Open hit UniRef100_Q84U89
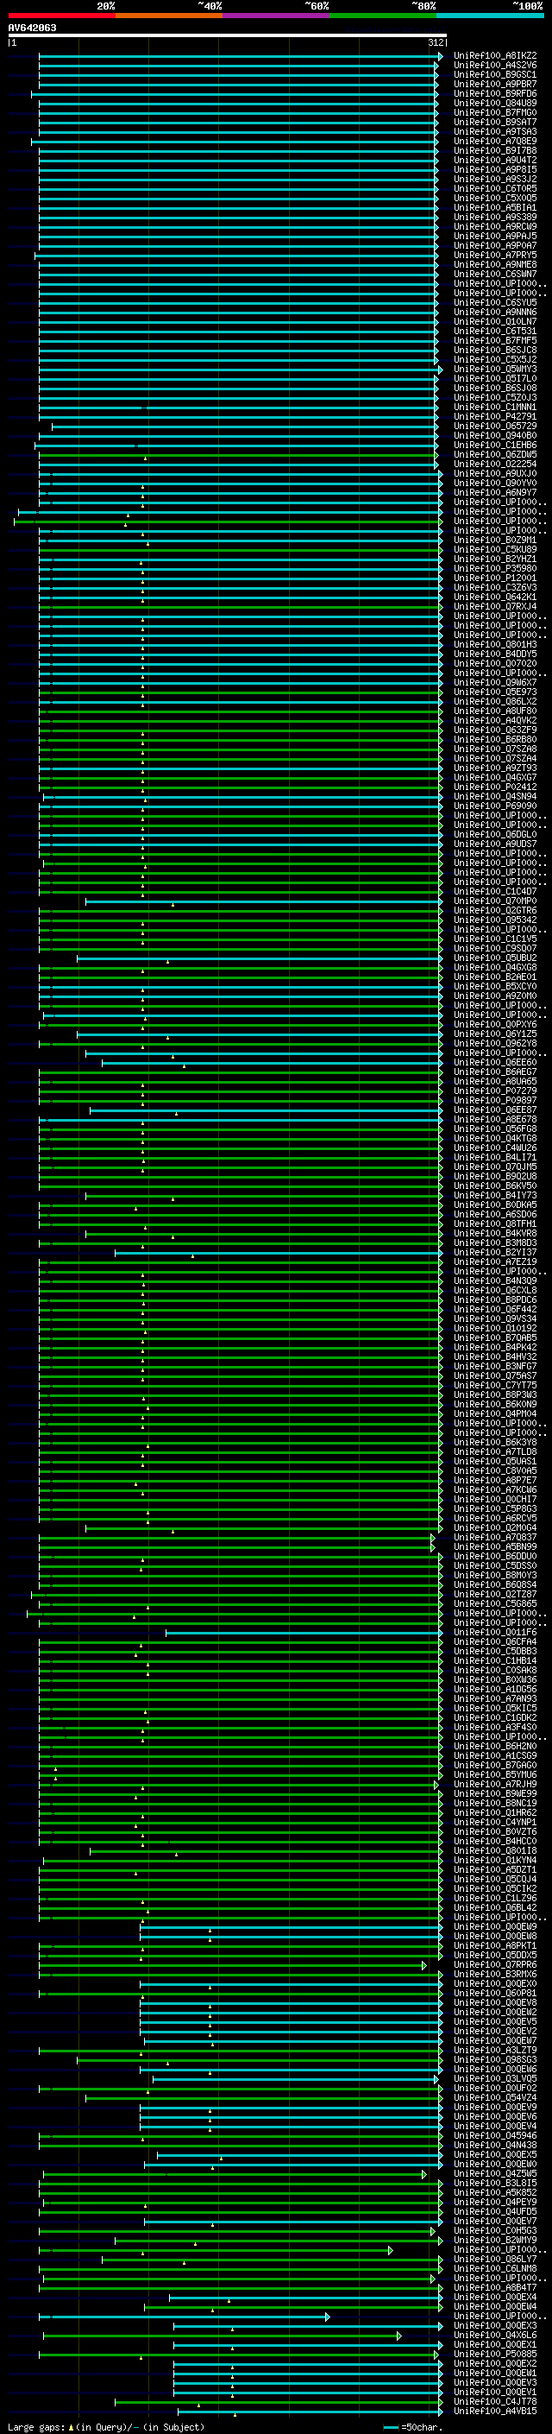The width and height of the screenshot is (552, 2434). tap(495, 103)
